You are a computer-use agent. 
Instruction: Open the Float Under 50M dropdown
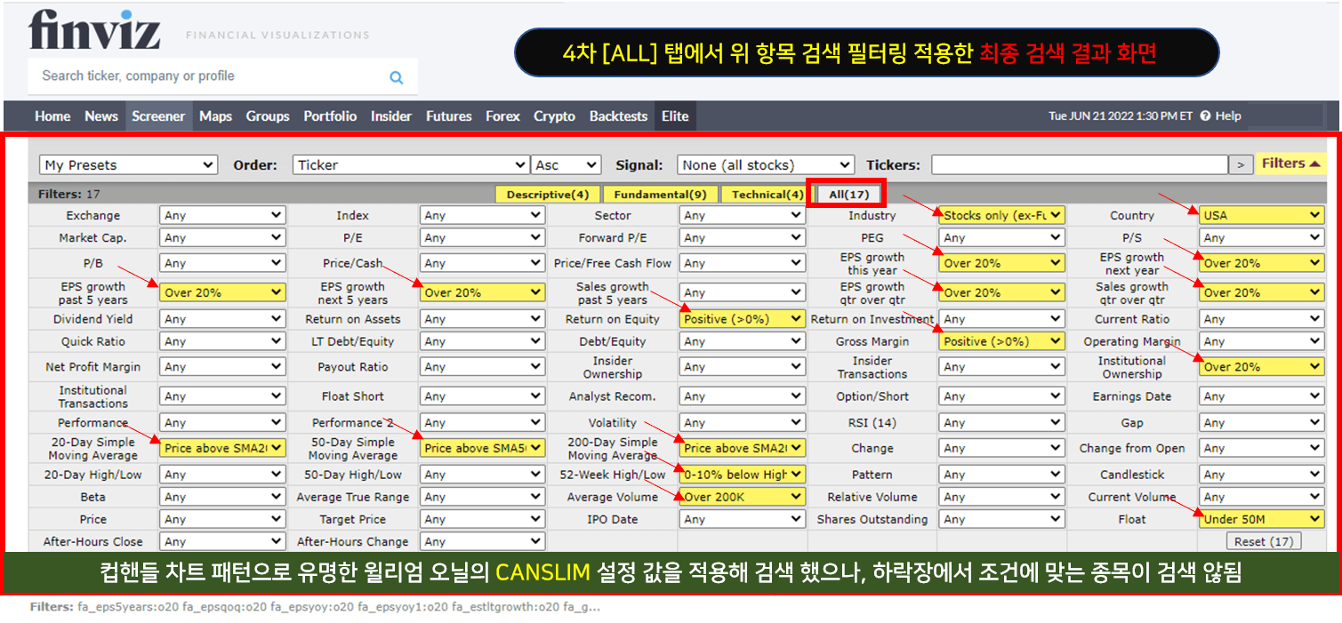(x=1261, y=519)
